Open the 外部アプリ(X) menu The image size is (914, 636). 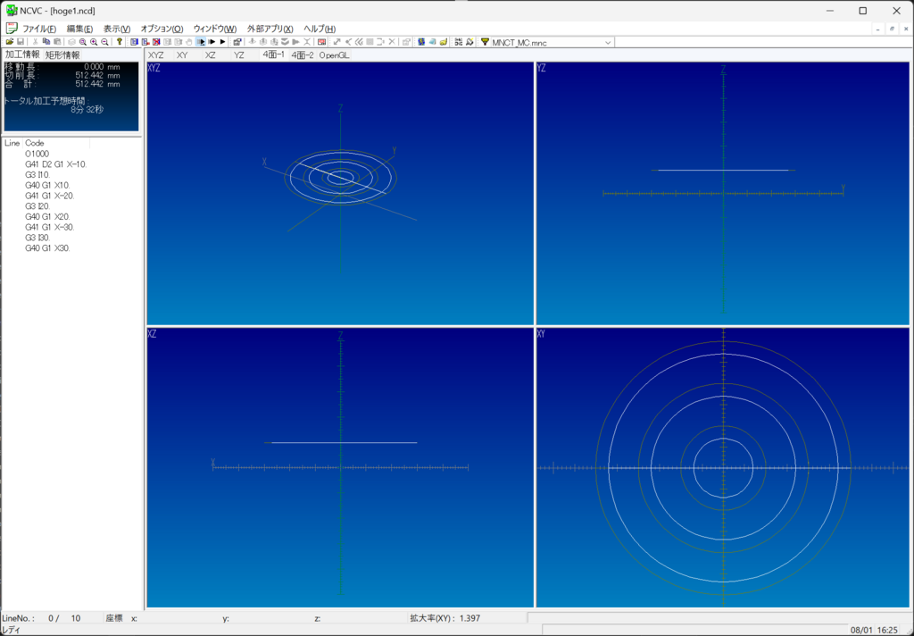click(270, 29)
